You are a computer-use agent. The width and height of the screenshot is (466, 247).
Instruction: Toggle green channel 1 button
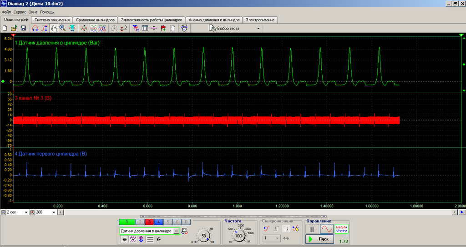click(127, 222)
